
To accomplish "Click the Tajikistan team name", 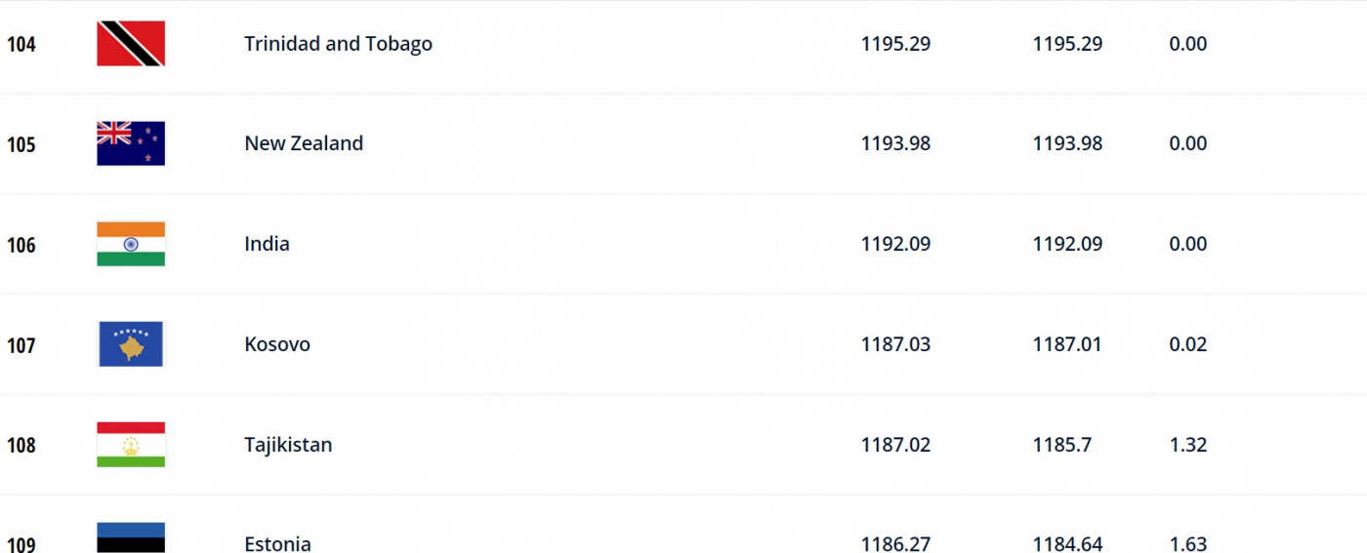I will click(288, 445).
